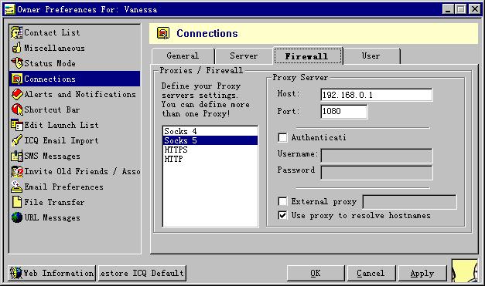Click the SMS Messages icon
Screen dimensions: 485x286
click(x=17, y=156)
